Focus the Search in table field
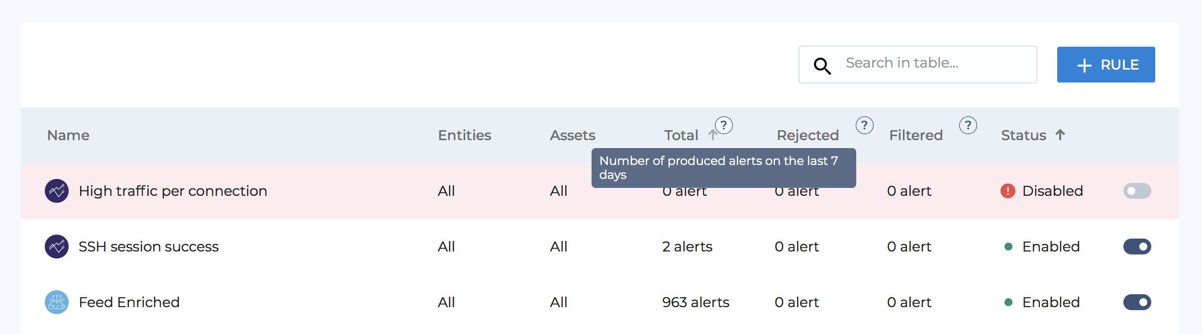This screenshot has width=1202, height=334. [x=918, y=65]
